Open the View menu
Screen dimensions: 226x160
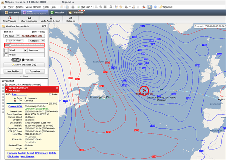[x=11, y=7]
